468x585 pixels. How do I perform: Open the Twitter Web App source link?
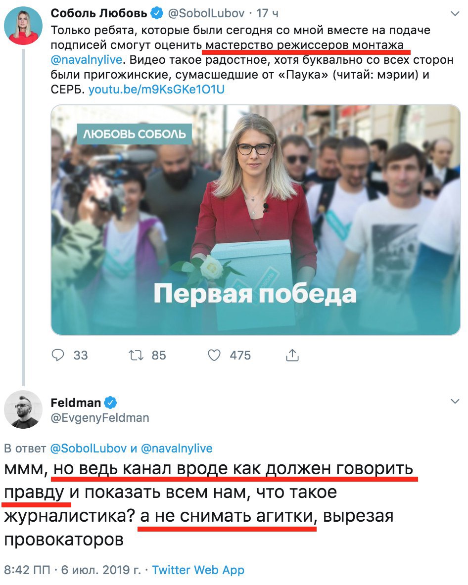pos(198,570)
